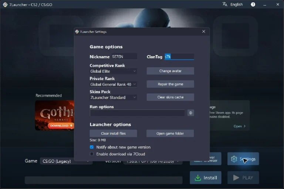The height and width of the screenshot is (189, 284).
Task: Click the Settings gear button
Action: 243,159
